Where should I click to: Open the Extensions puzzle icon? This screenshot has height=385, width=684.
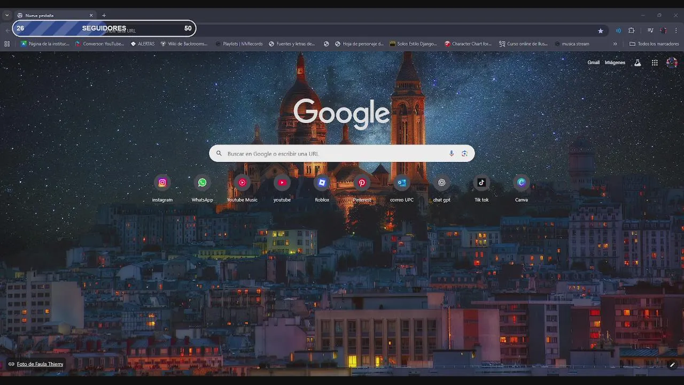pos(631,30)
